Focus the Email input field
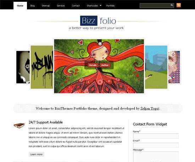Screen dimensions: 195x162 [x=156, y=145]
